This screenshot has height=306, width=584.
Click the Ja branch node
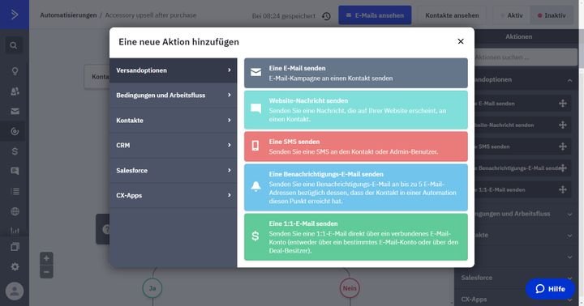[x=152, y=288]
